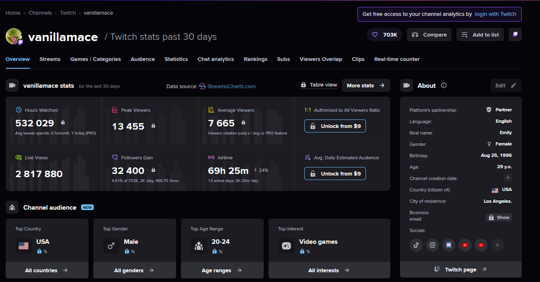Screen dimensions: 540x282
Task: Follow the login with Twitch link
Action: click(495, 14)
